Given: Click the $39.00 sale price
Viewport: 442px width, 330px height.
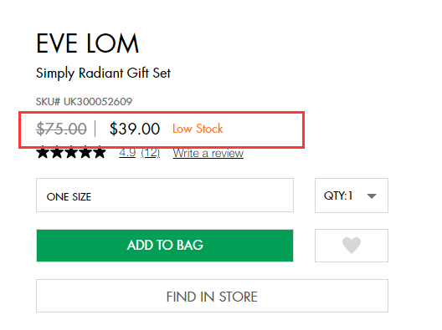Looking at the screenshot, I should coord(135,129).
